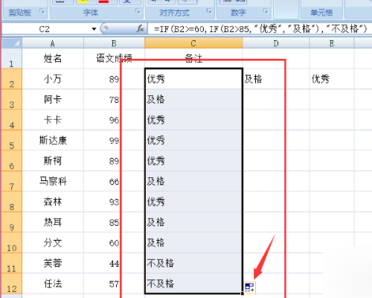
Task: Select row 5 header
Action: (x=12, y=140)
